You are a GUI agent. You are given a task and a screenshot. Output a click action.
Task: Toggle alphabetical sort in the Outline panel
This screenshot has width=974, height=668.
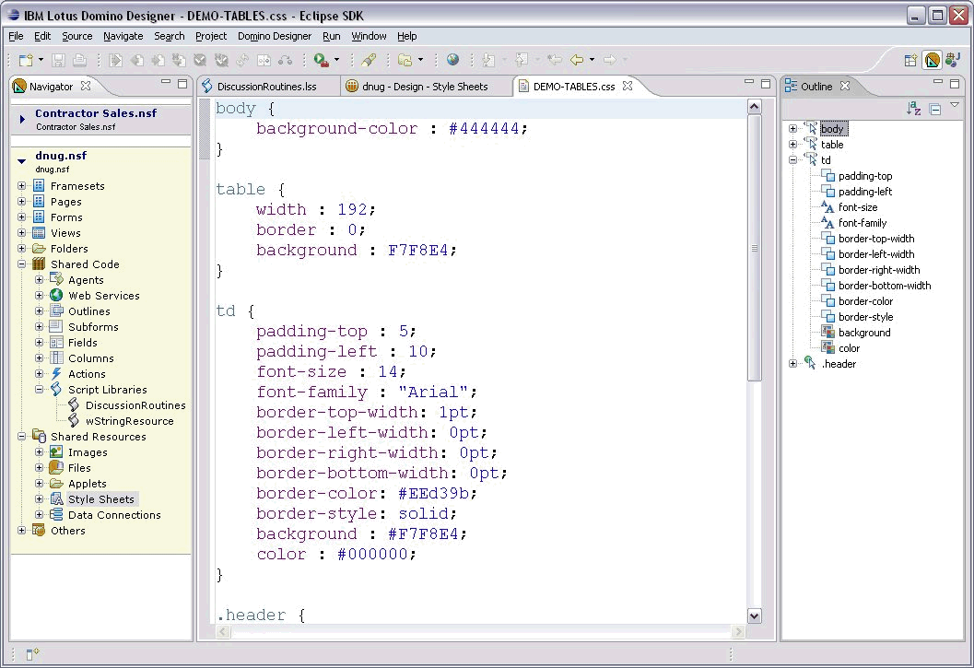[913, 109]
